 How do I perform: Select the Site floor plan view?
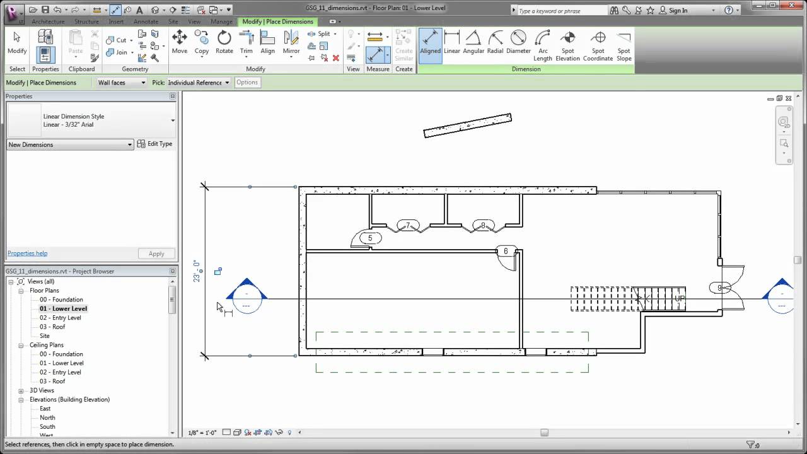click(x=45, y=336)
